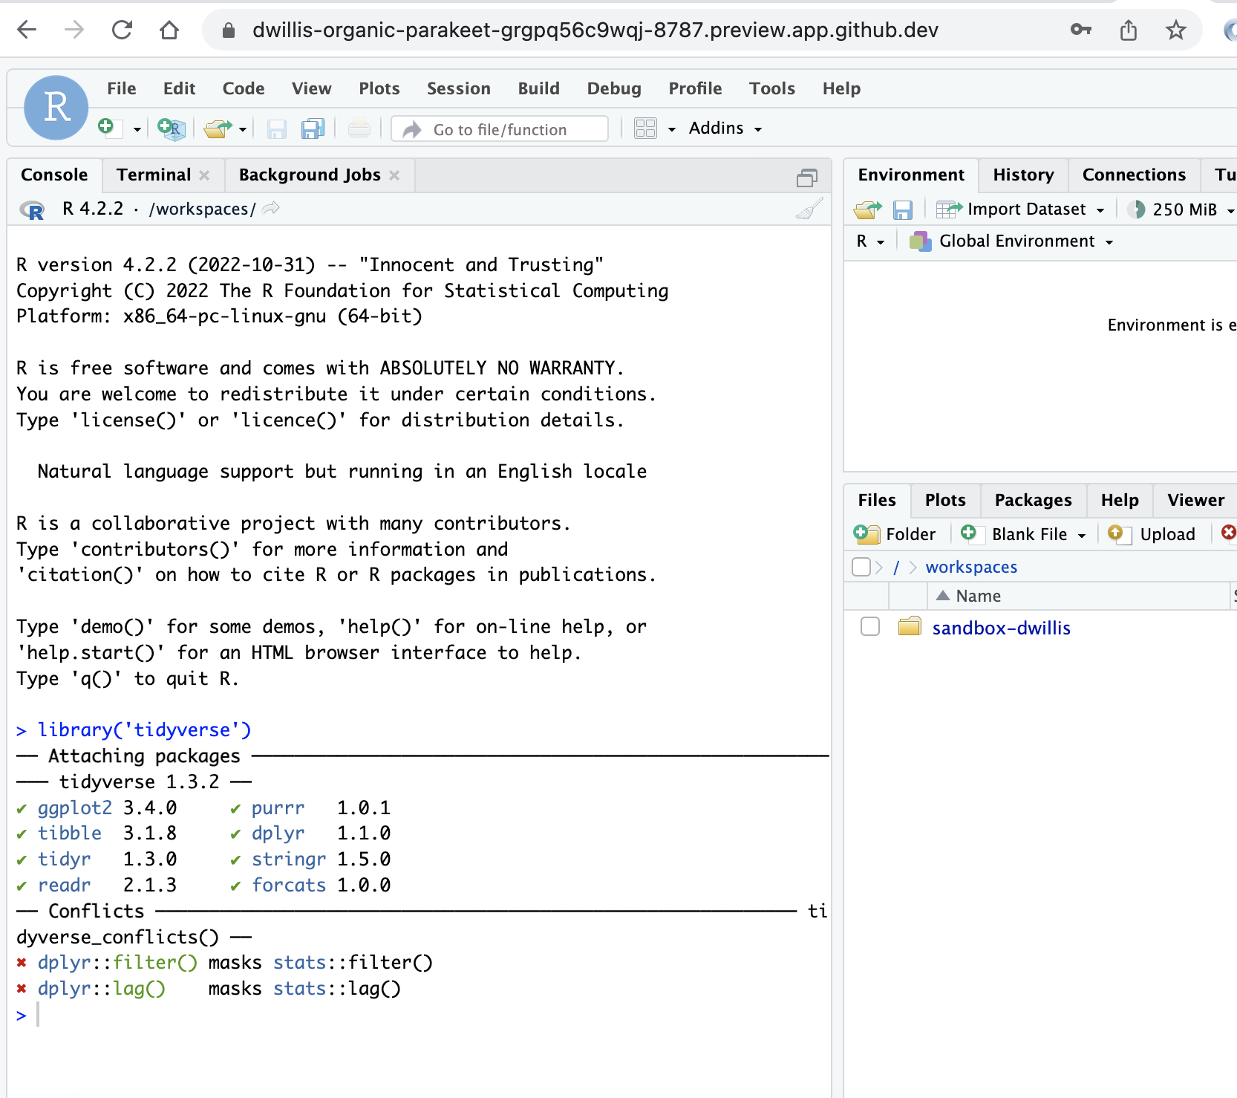The width and height of the screenshot is (1237, 1098).
Task: Click the root slash breadcrumb
Action: (896, 567)
